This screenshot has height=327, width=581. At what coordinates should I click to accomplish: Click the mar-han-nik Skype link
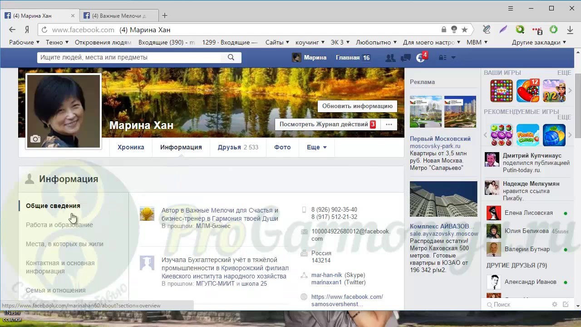click(327, 275)
